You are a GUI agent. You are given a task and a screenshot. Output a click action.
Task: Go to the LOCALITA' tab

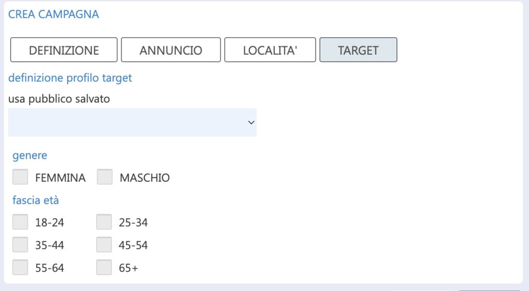270,50
